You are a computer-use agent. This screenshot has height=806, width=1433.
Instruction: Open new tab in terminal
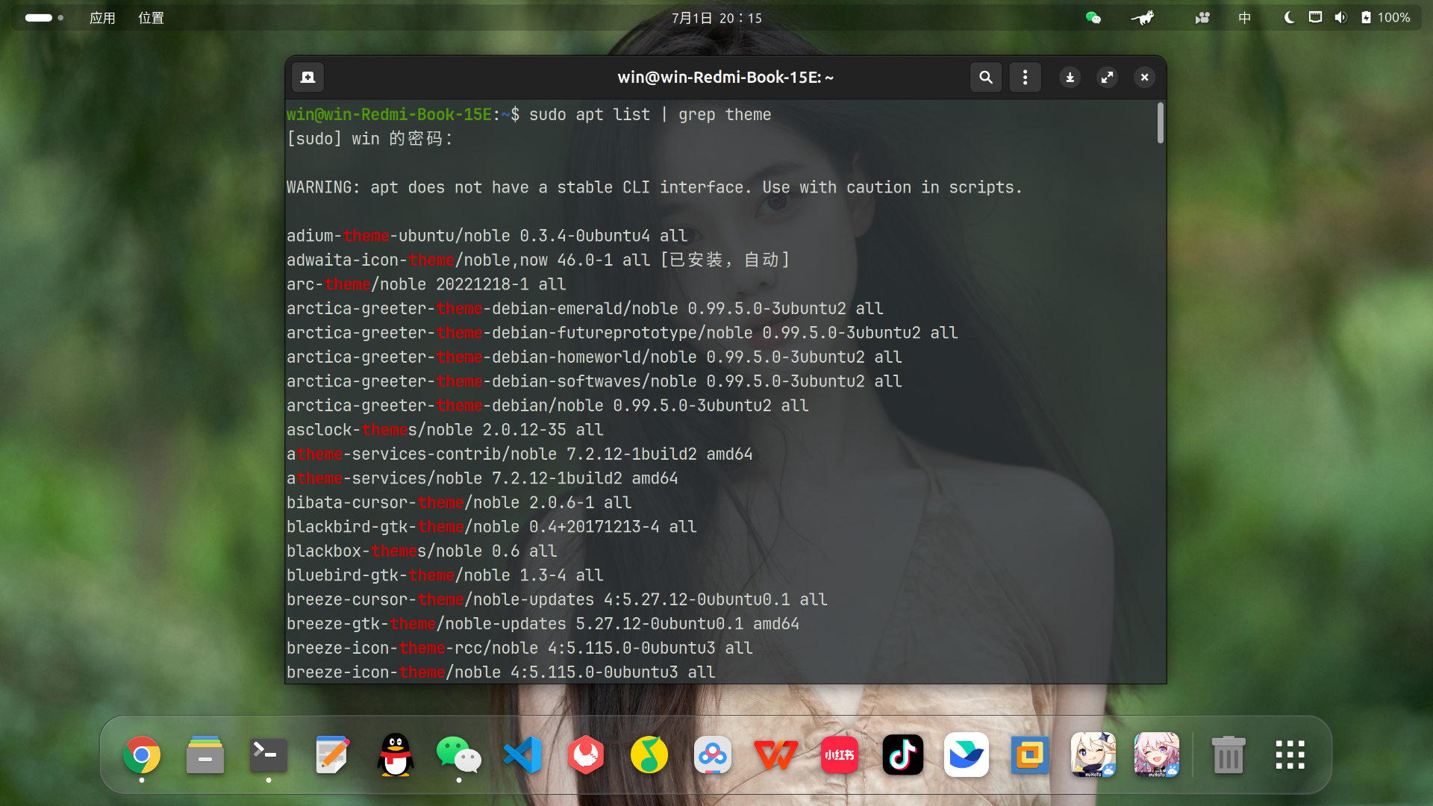pyautogui.click(x=307, y=77)
